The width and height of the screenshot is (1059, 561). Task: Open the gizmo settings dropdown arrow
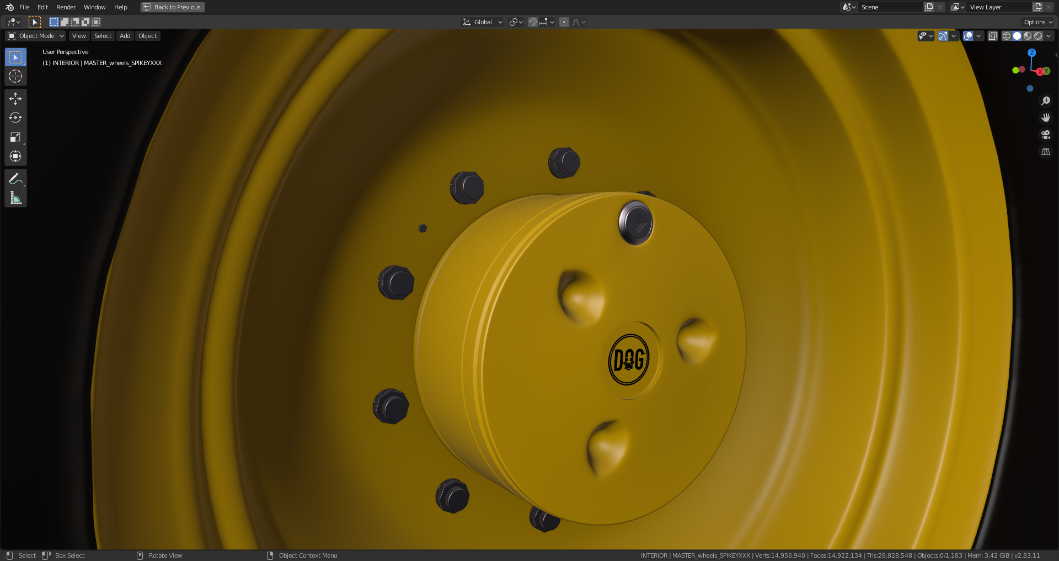click(x=954, y=36)
